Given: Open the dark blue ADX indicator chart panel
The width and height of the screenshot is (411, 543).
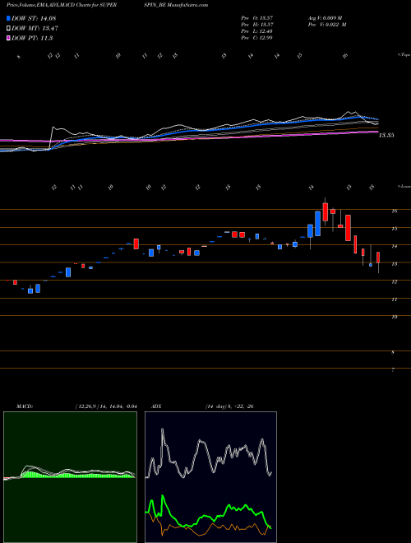Looking at the screenshot, I should tap(210, 477).
